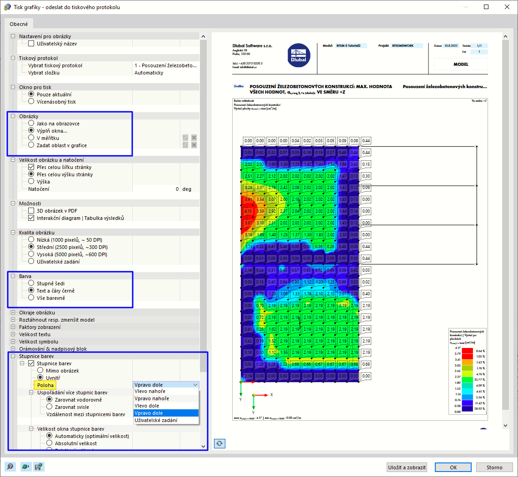
Task: Choose Vlevo nahoře from the dropdown list
Action: (x=166, y=391)
